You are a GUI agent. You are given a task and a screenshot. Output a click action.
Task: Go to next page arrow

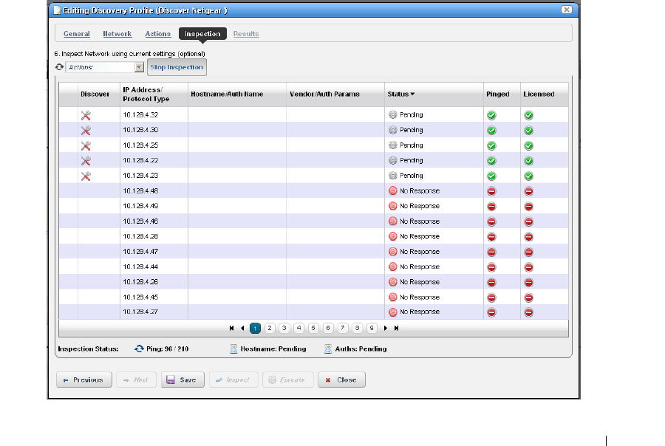(x=386, y=328)
